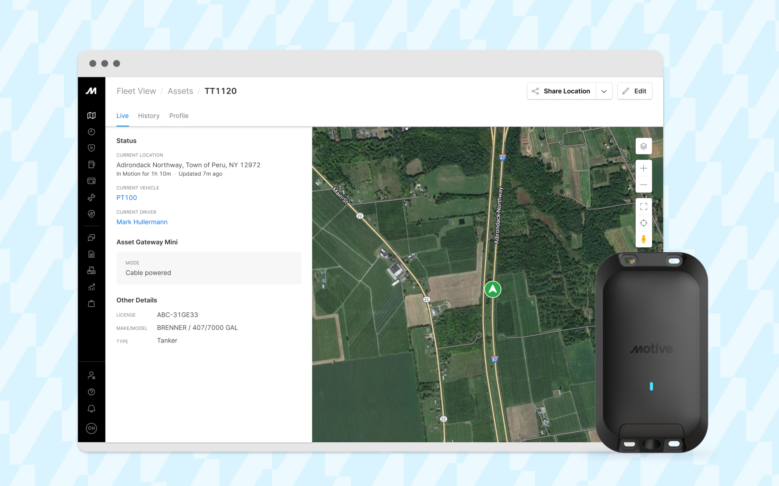
Task: Open the Reports chart icon in sidebar
Action: coord(91,287)
